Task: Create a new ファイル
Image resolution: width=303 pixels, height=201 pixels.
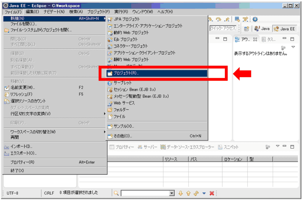Action: (x=157, y=117)
